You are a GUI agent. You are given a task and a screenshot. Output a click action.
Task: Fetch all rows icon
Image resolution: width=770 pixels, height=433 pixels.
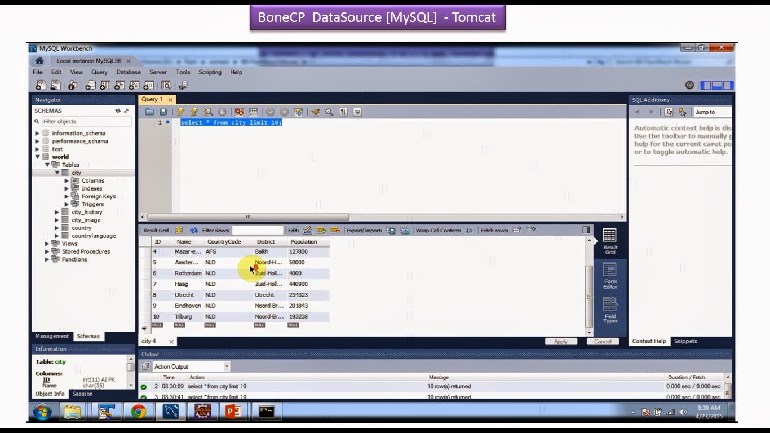click(530, 229)
